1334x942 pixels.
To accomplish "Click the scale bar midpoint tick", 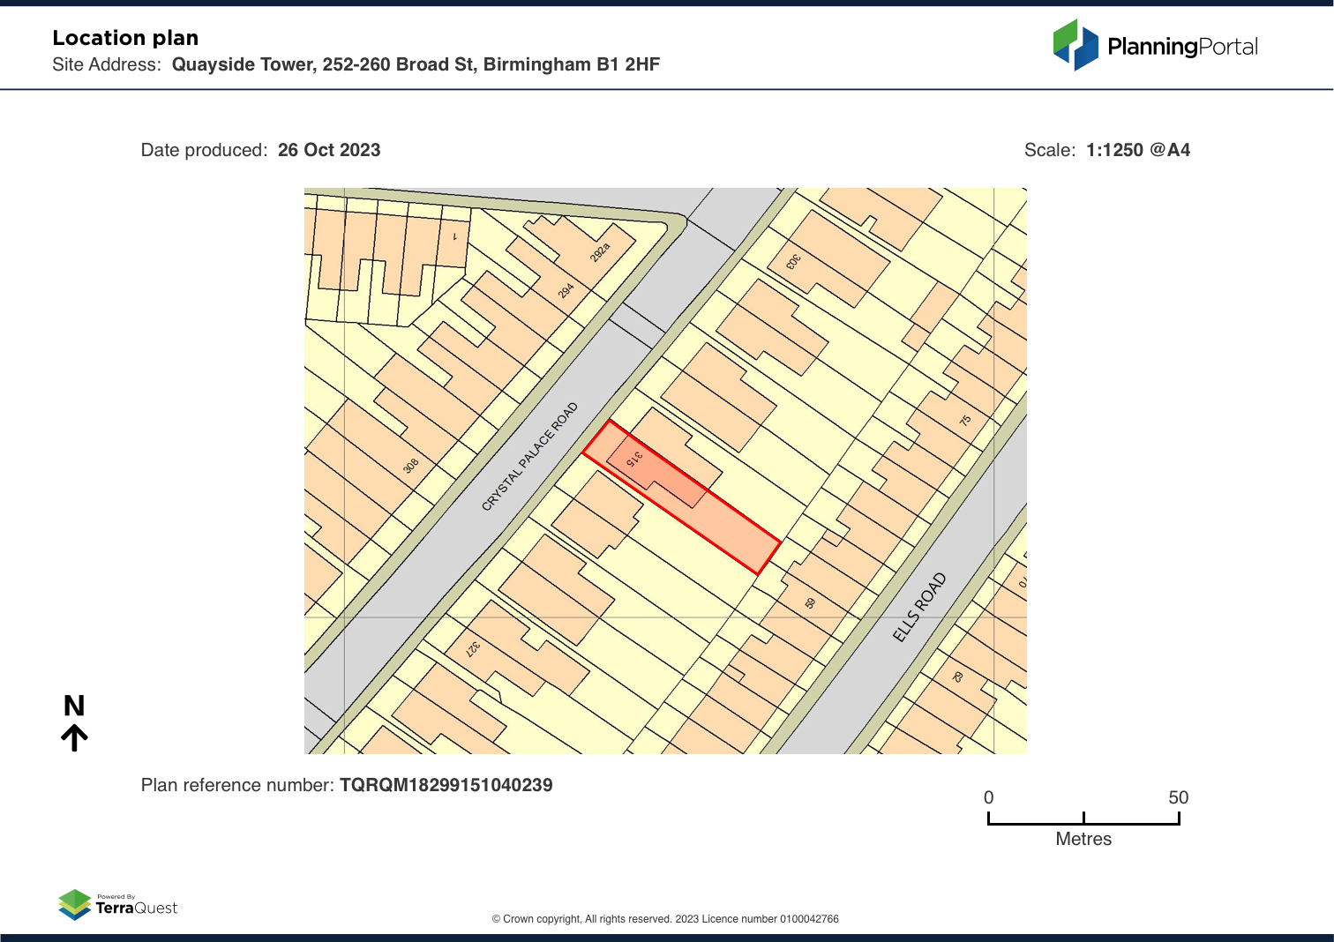I will pos(1083,819).
